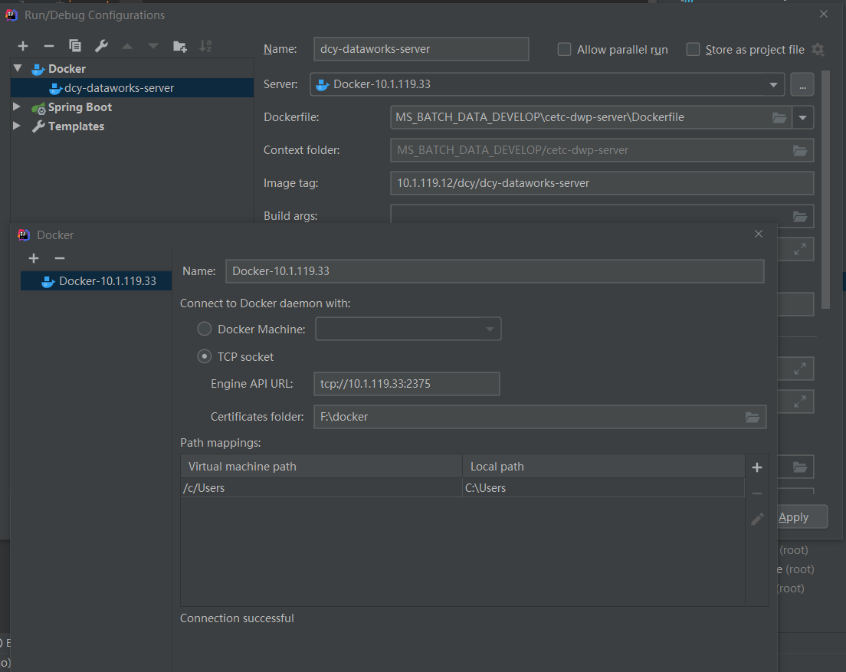Move configuration up arrow
Screen dimensions: 846x672
pyautogui.click(x=127, y=47)
